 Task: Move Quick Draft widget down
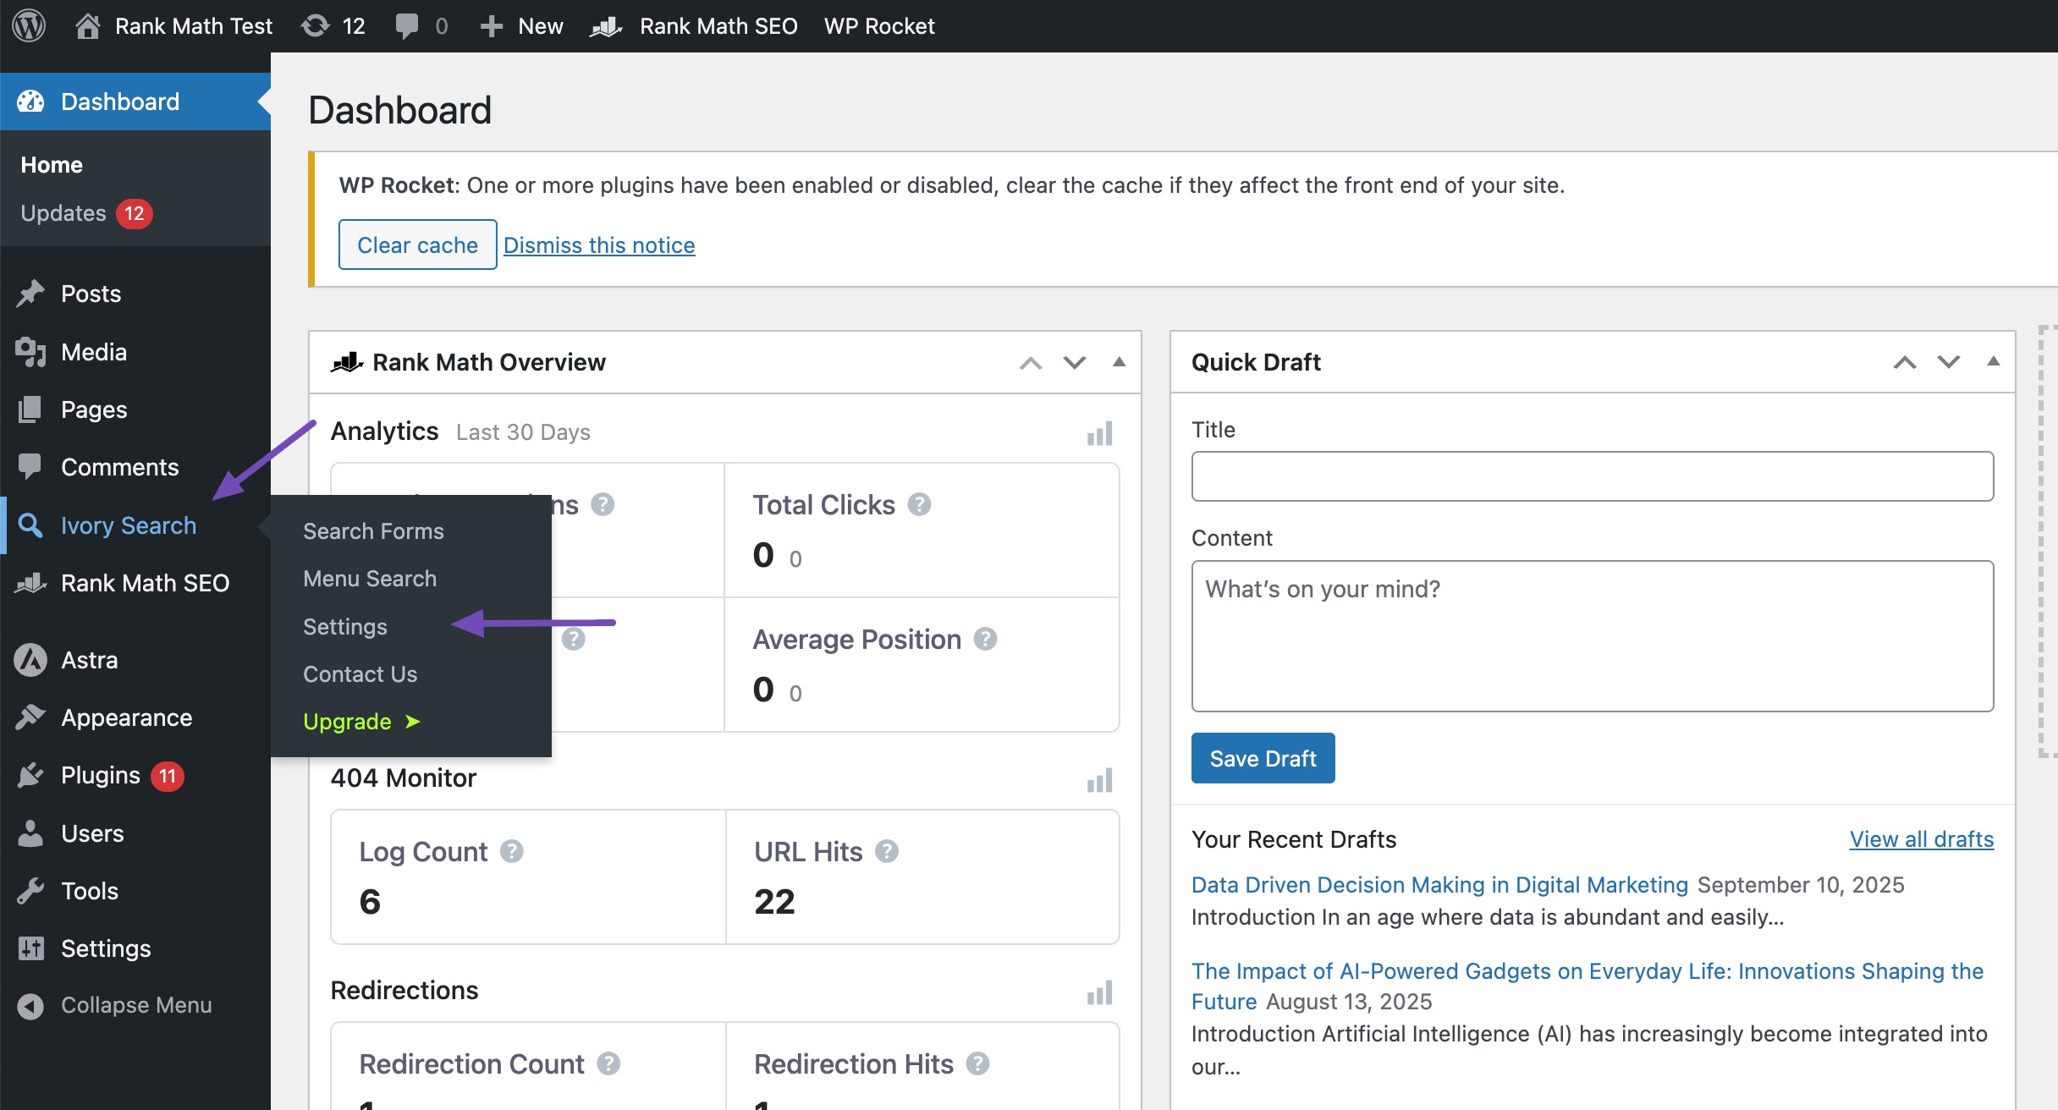point(1949,363)
